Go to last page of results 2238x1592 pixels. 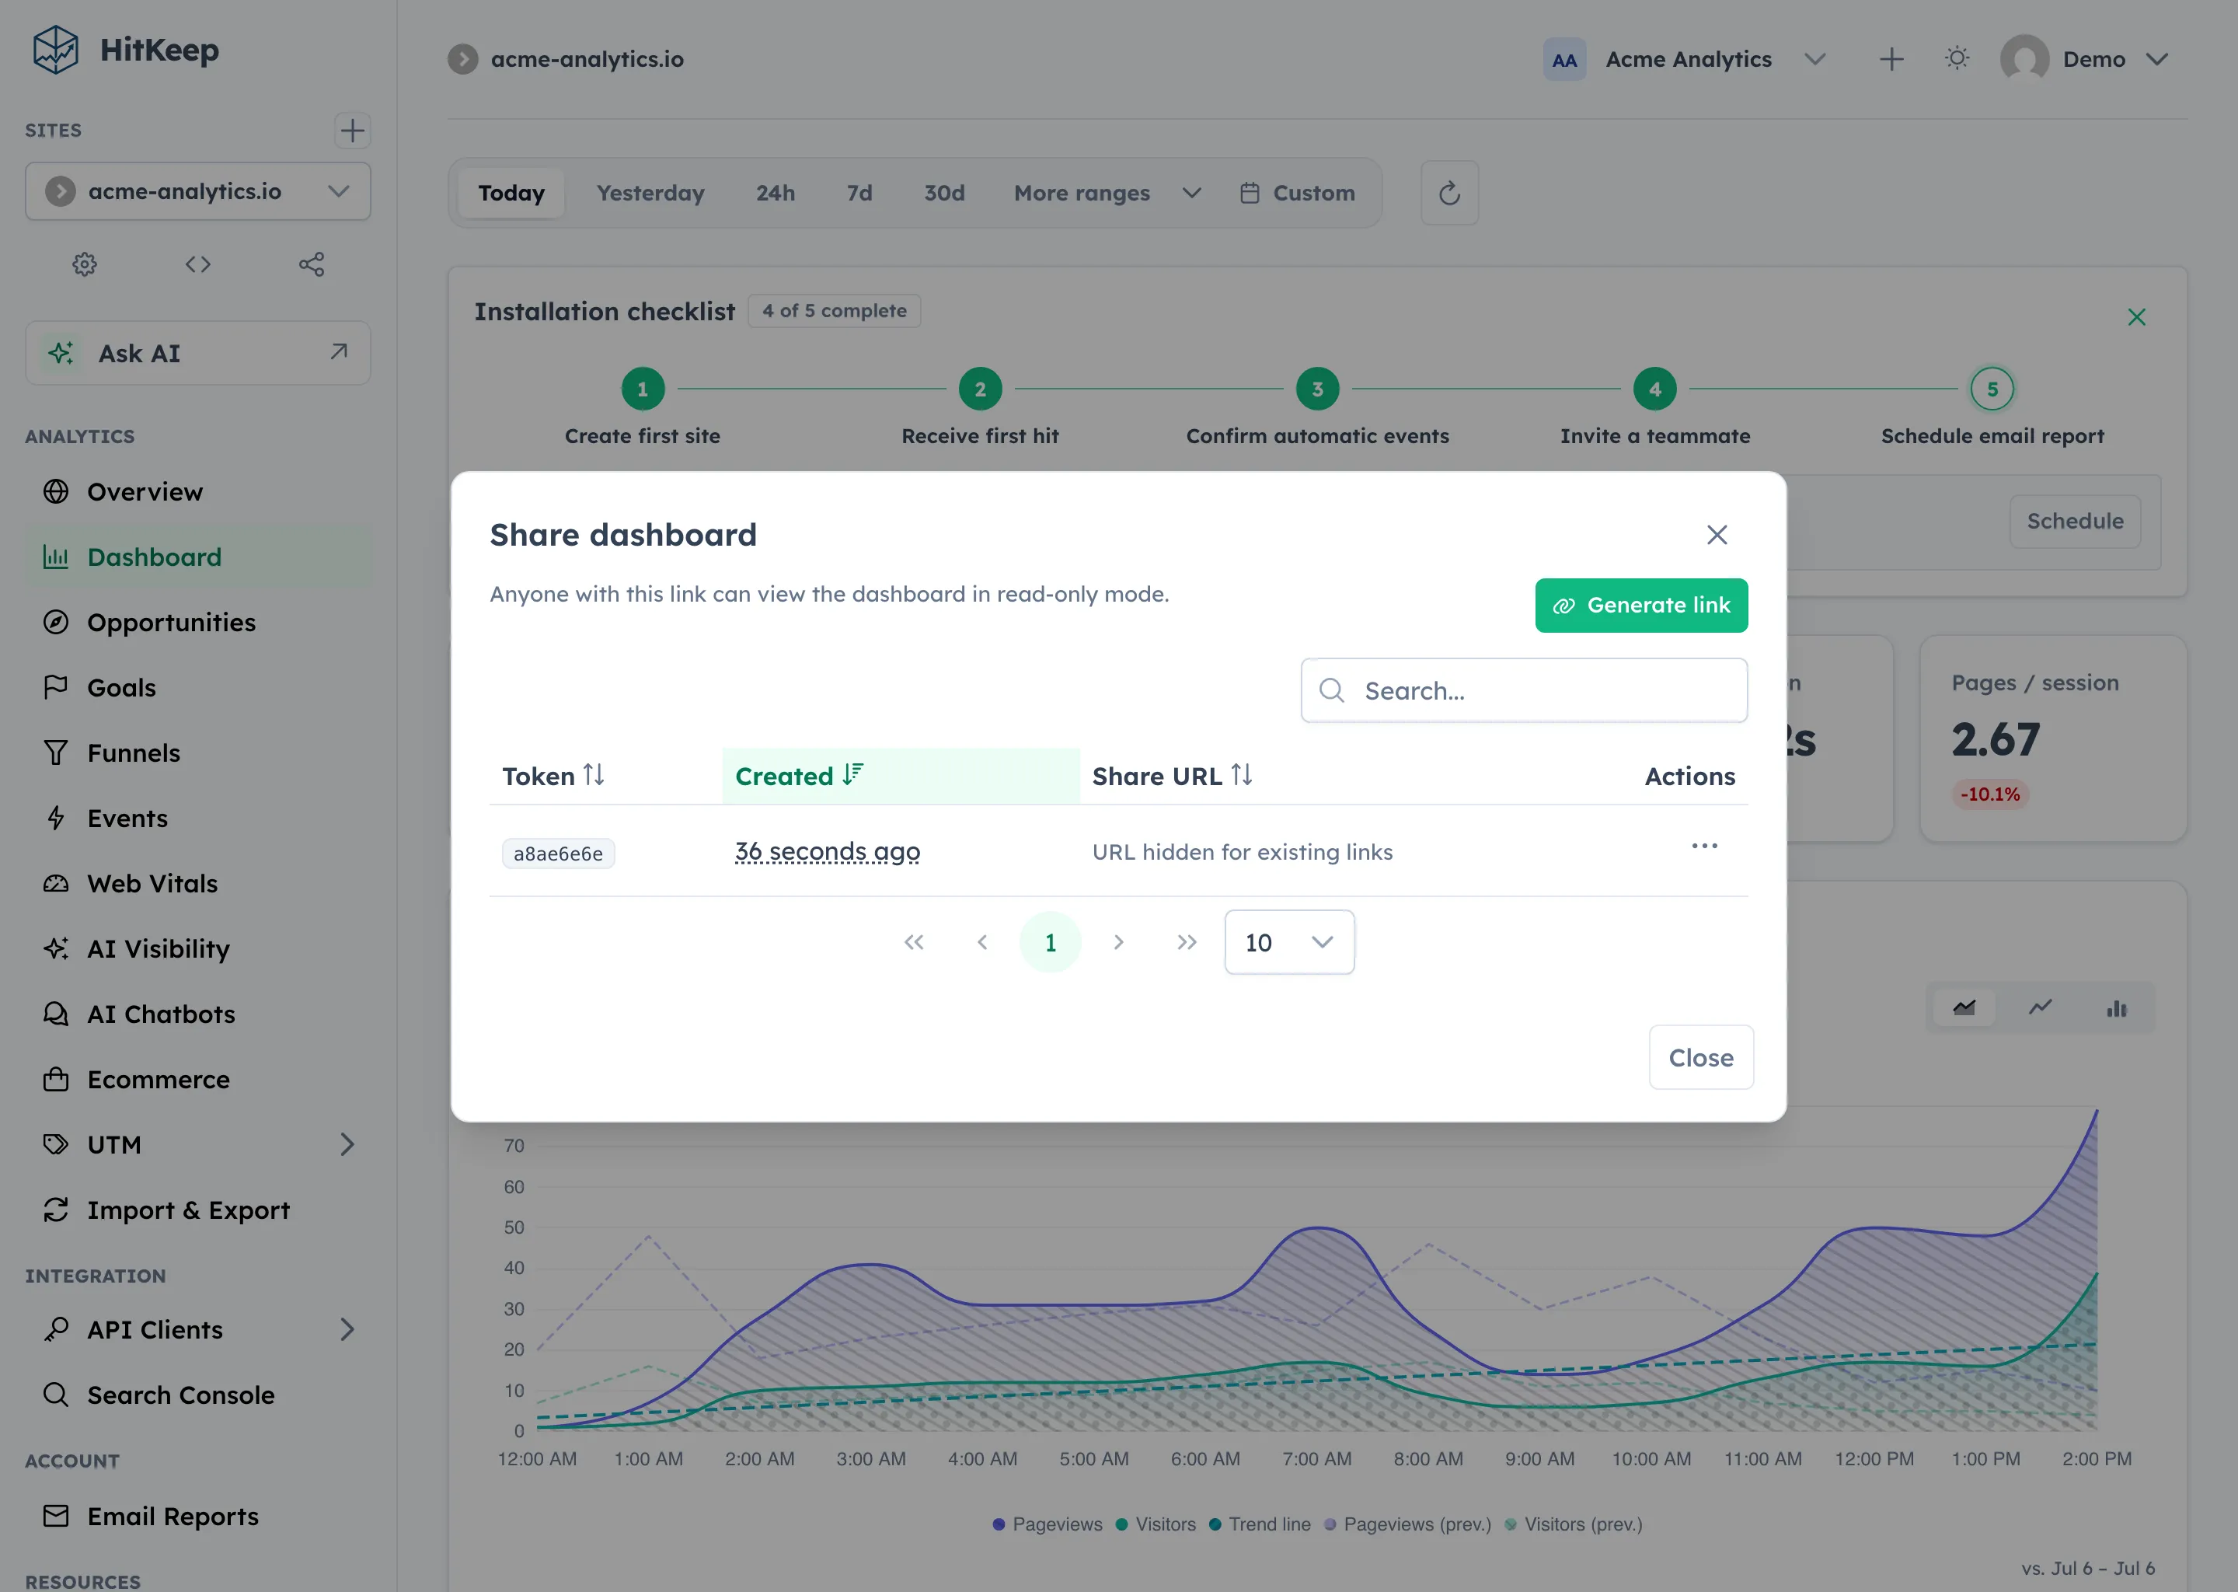click(x=1187, y=942)
